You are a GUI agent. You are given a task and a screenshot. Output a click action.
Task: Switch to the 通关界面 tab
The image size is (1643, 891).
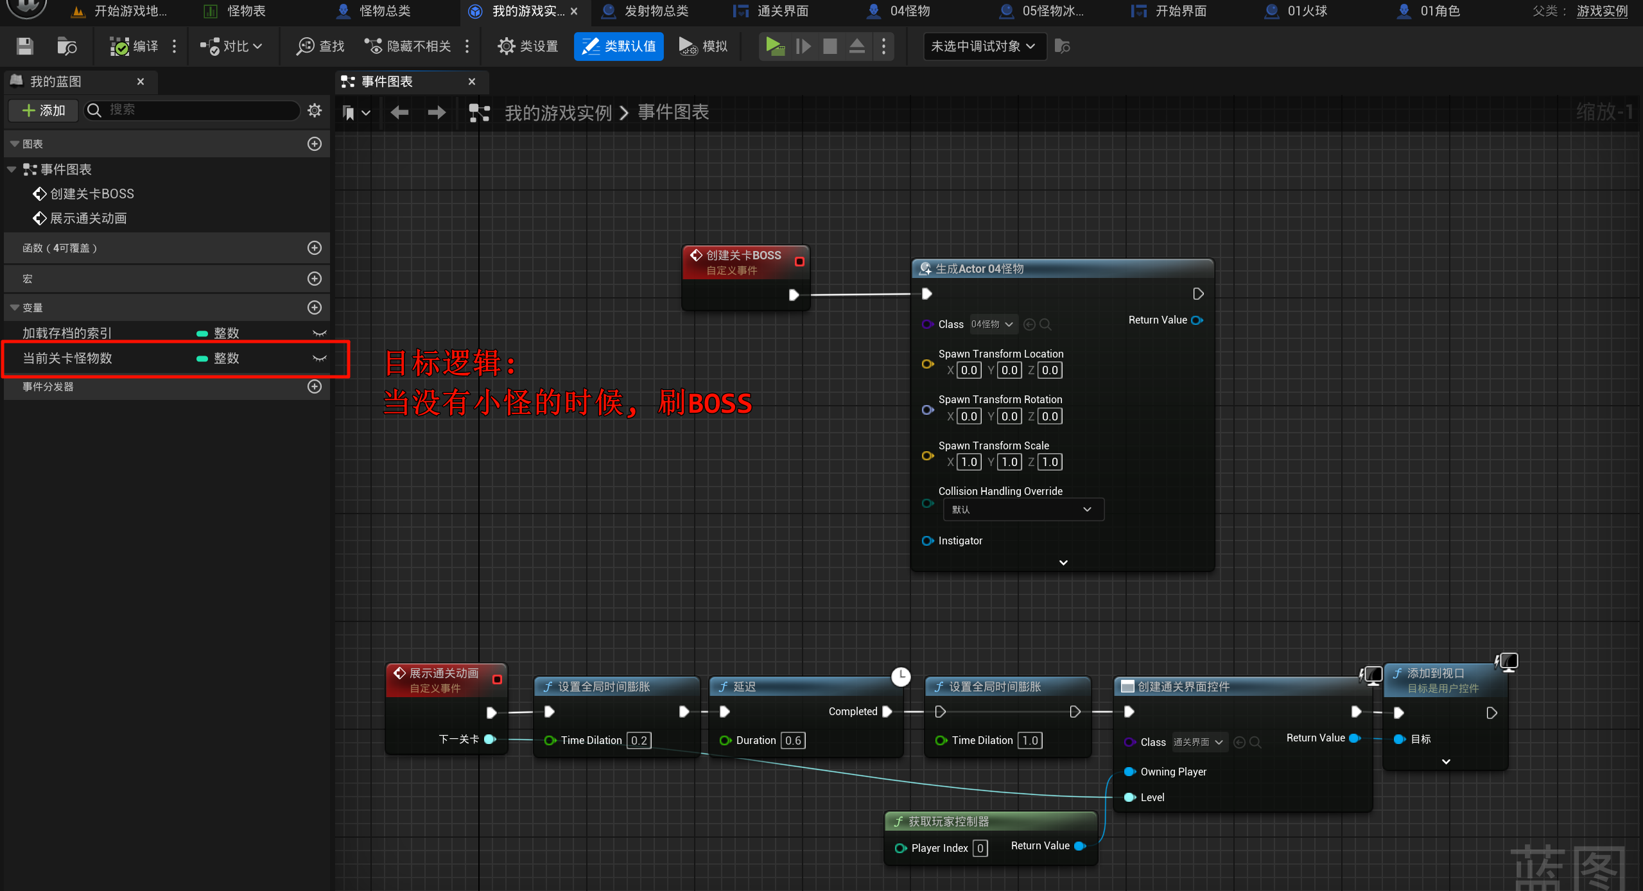point(781,11)
